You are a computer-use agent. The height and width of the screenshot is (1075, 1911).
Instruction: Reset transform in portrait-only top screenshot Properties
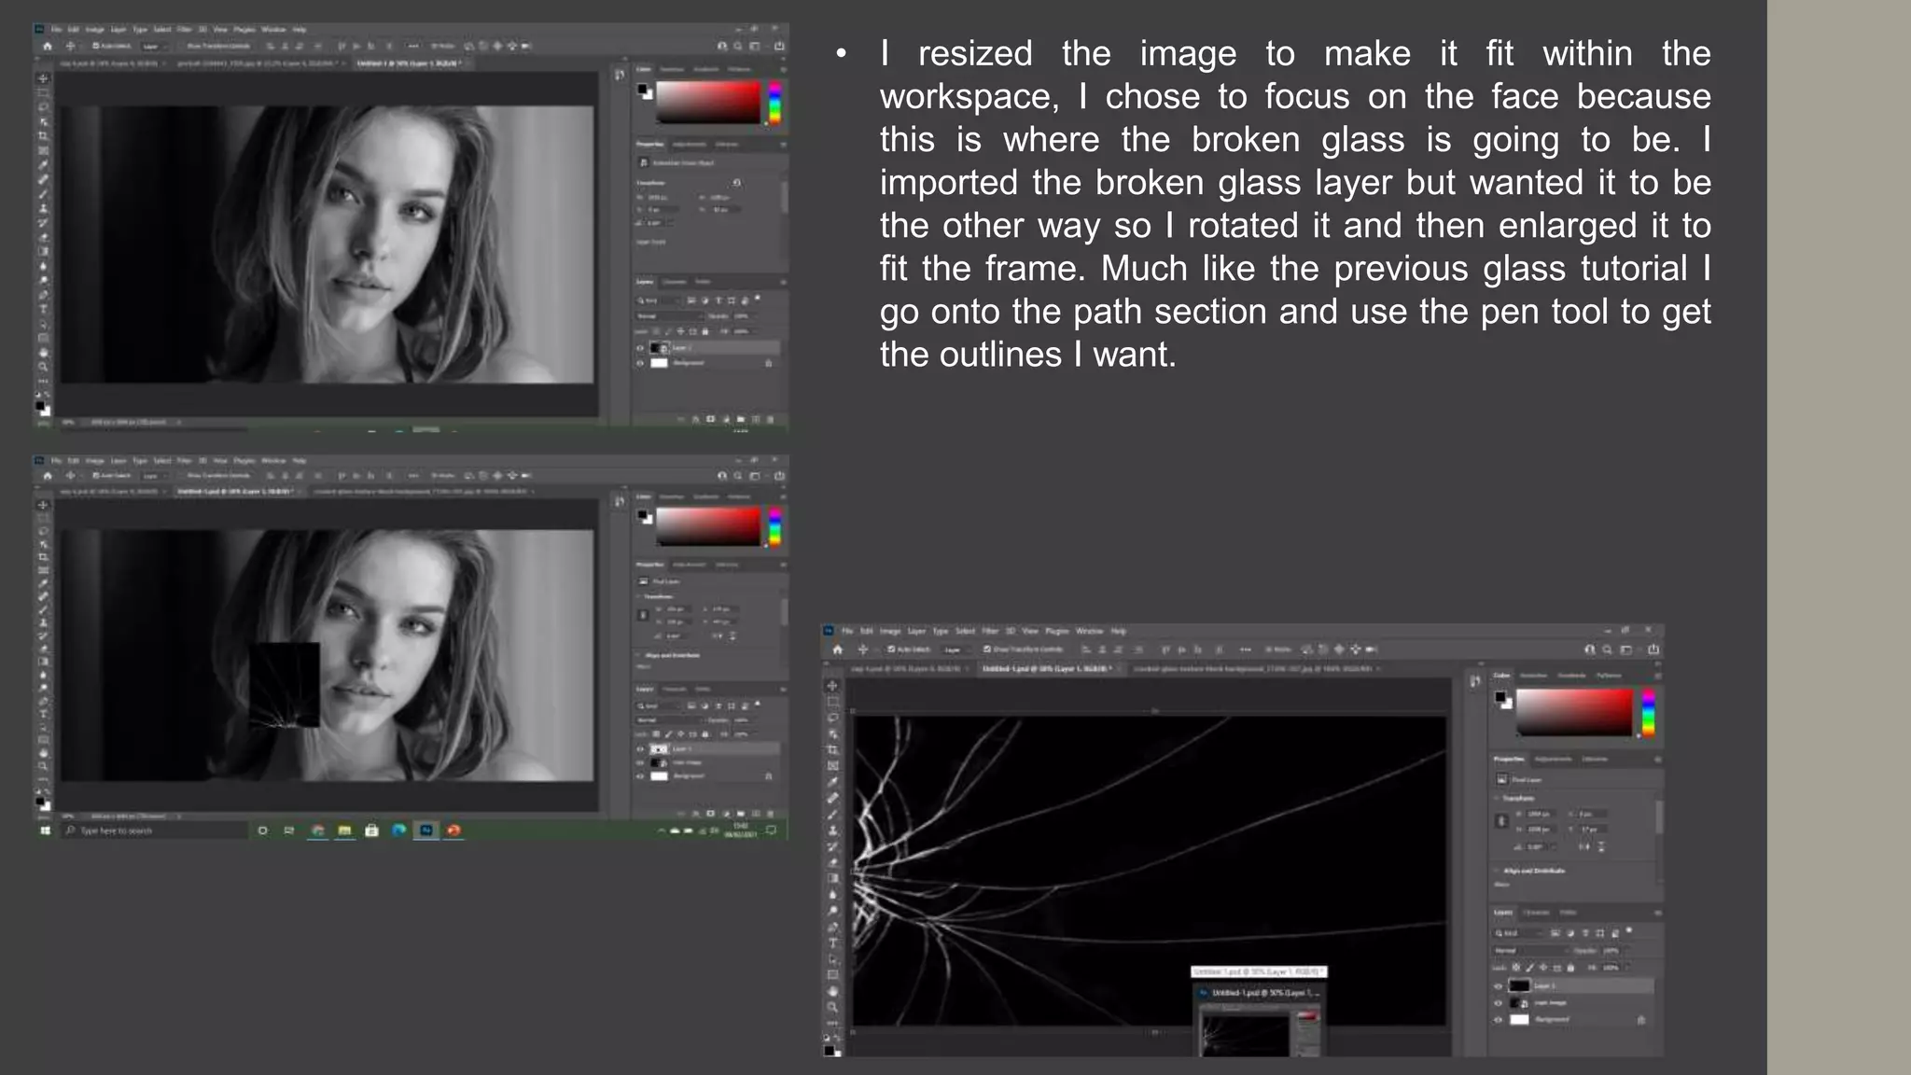tap(737, 183)
